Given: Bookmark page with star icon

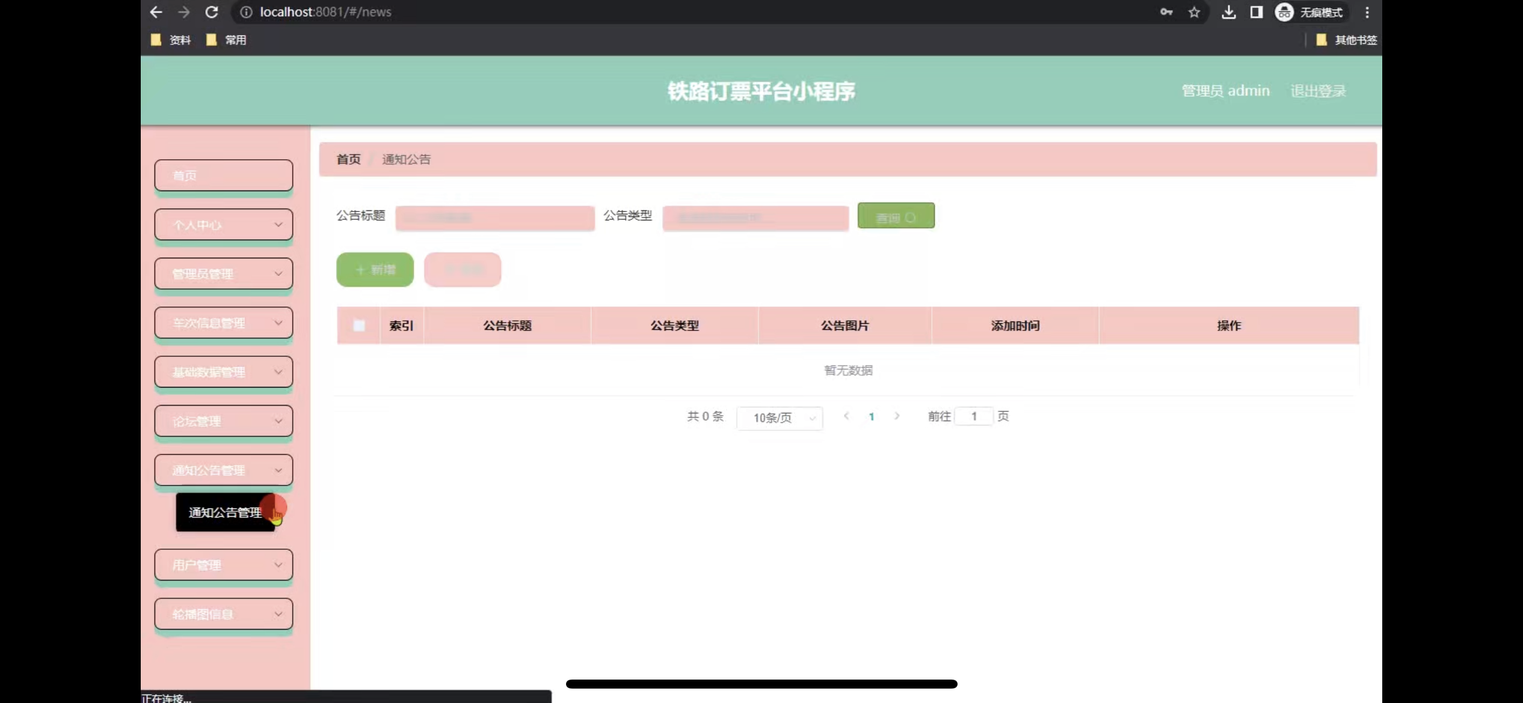Looking at the screenshot, I should pos(1194,12).
